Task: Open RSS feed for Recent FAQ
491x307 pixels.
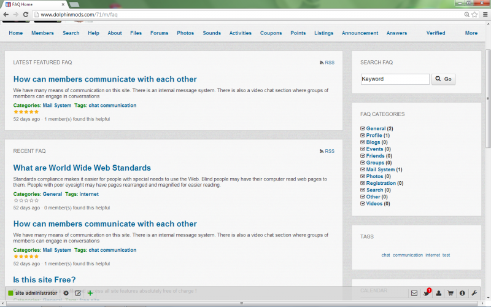Action: click(x=327, y=151)
